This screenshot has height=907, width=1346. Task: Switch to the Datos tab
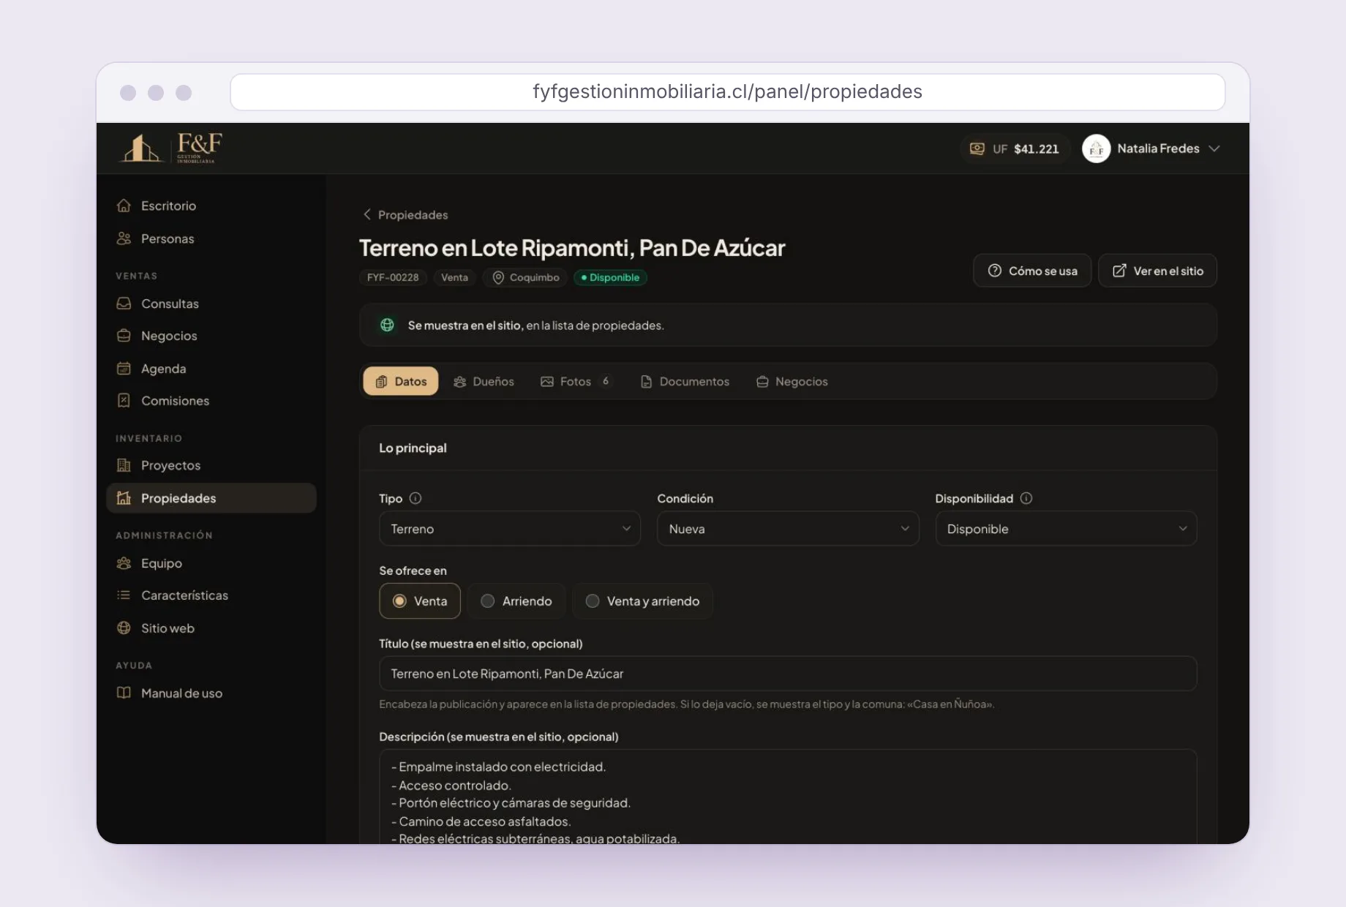point(401,381)
